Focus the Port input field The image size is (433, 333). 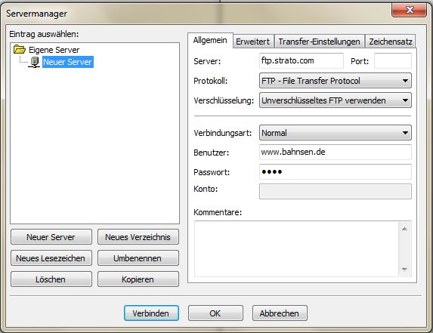pyautogui.click(x=393, y=61)
